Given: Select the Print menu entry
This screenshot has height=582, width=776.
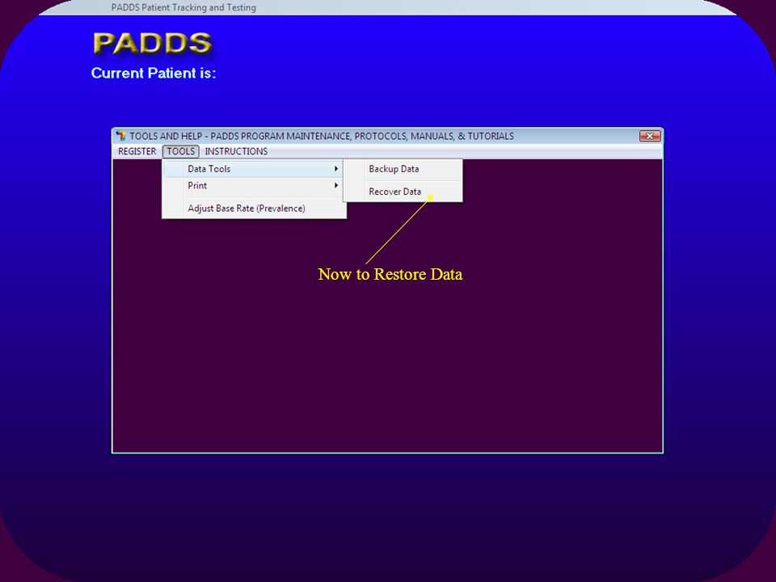Looking at the screenshot, I should point(253,186).
